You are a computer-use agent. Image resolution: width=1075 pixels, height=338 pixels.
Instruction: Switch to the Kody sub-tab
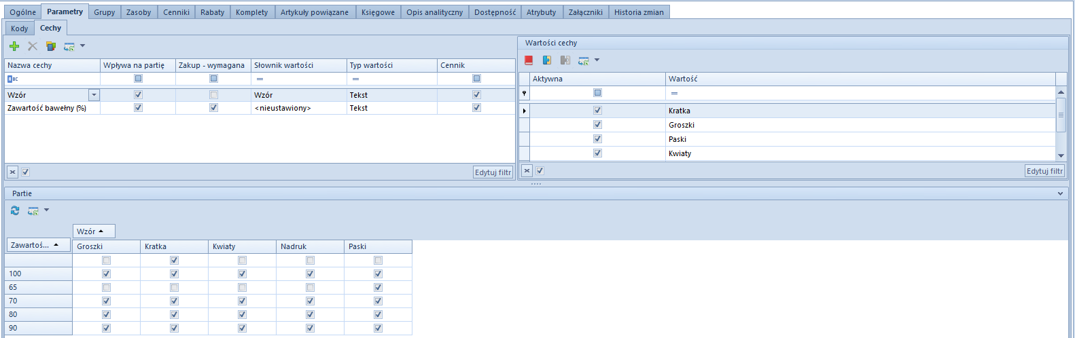20,29
